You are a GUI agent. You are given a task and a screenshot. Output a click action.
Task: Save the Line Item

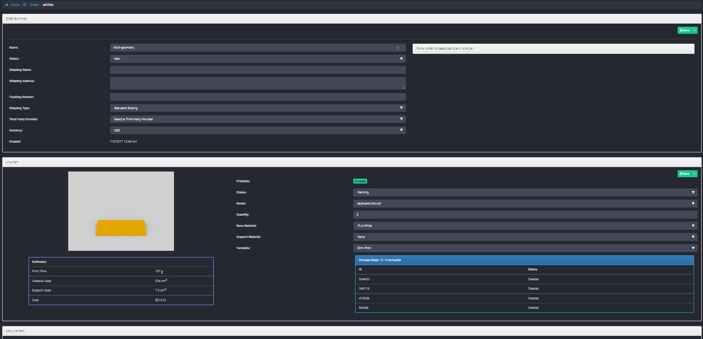tap(684, 174)
